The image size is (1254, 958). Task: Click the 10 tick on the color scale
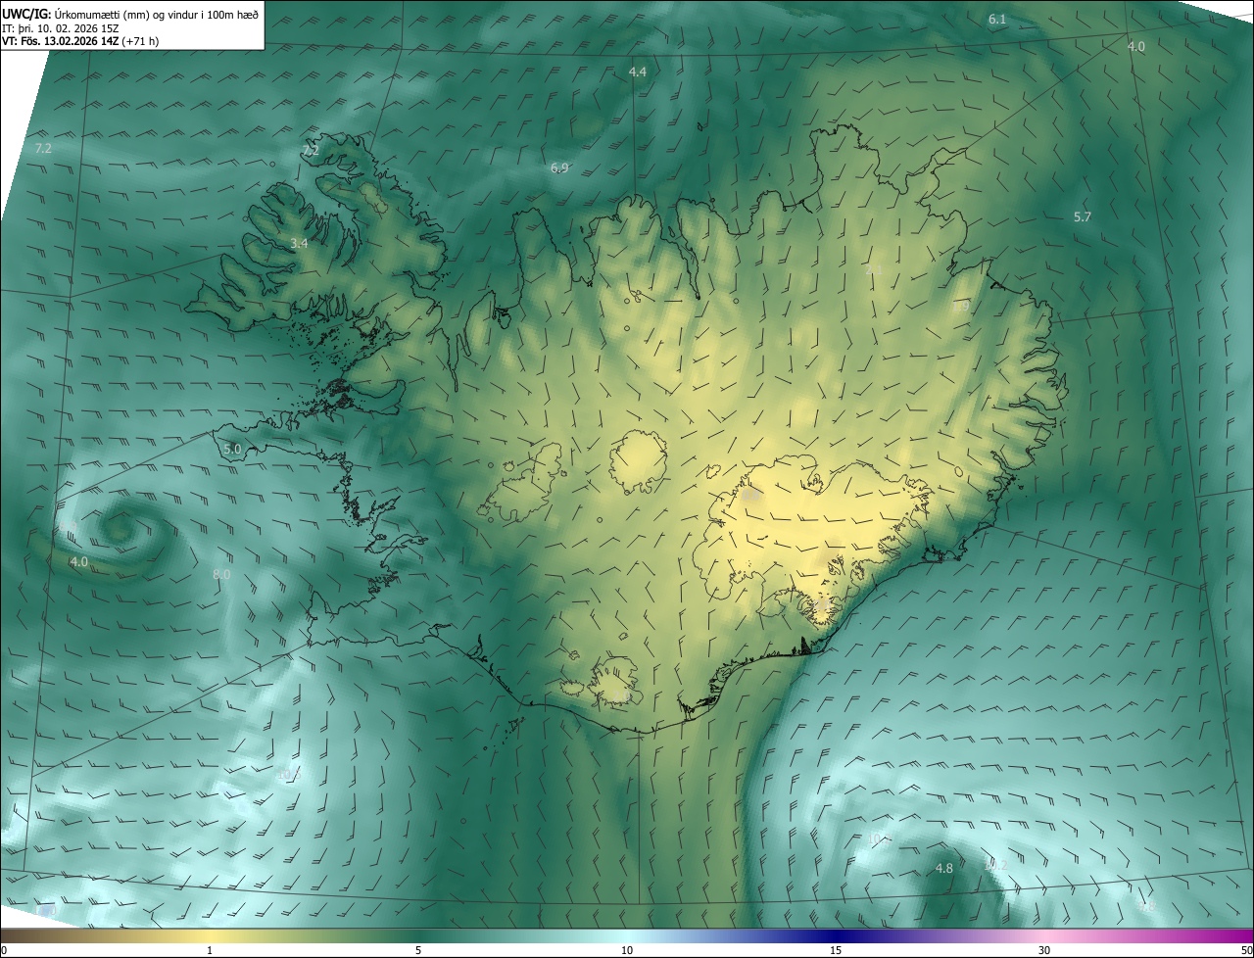(x=627, y=950)
